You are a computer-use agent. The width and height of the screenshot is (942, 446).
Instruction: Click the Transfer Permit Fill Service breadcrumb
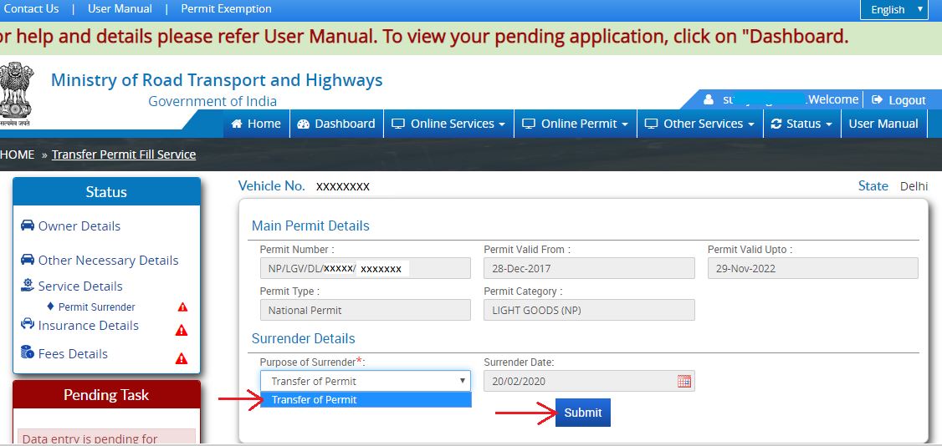pos(124,155)
